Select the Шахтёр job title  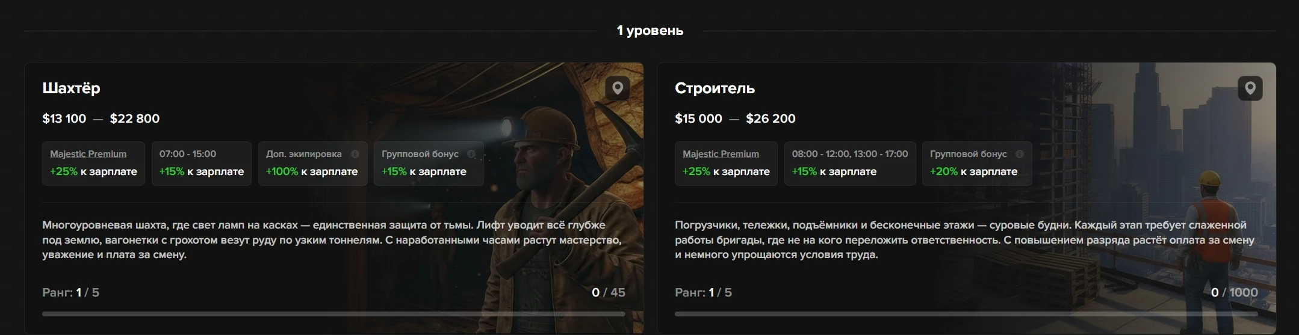(71, 88)
